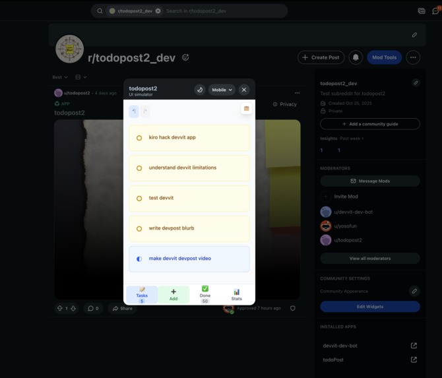The width and height of the screenshot is (442, 378).
Task: Switch to the Add tab
Action: [x=174, y=295]
